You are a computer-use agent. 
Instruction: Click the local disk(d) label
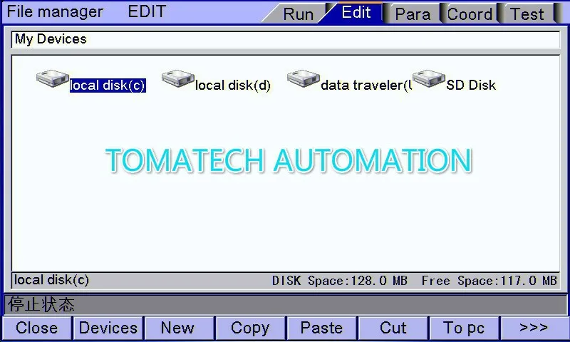click(233, 85)
